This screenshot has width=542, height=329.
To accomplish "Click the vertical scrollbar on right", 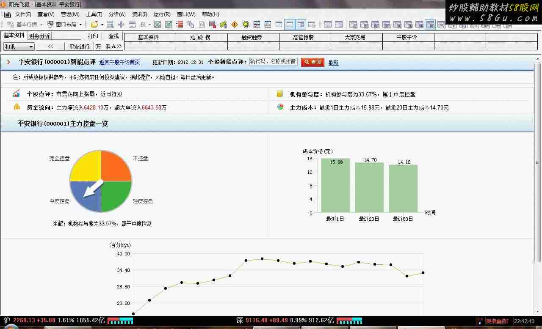I will 538,162.
